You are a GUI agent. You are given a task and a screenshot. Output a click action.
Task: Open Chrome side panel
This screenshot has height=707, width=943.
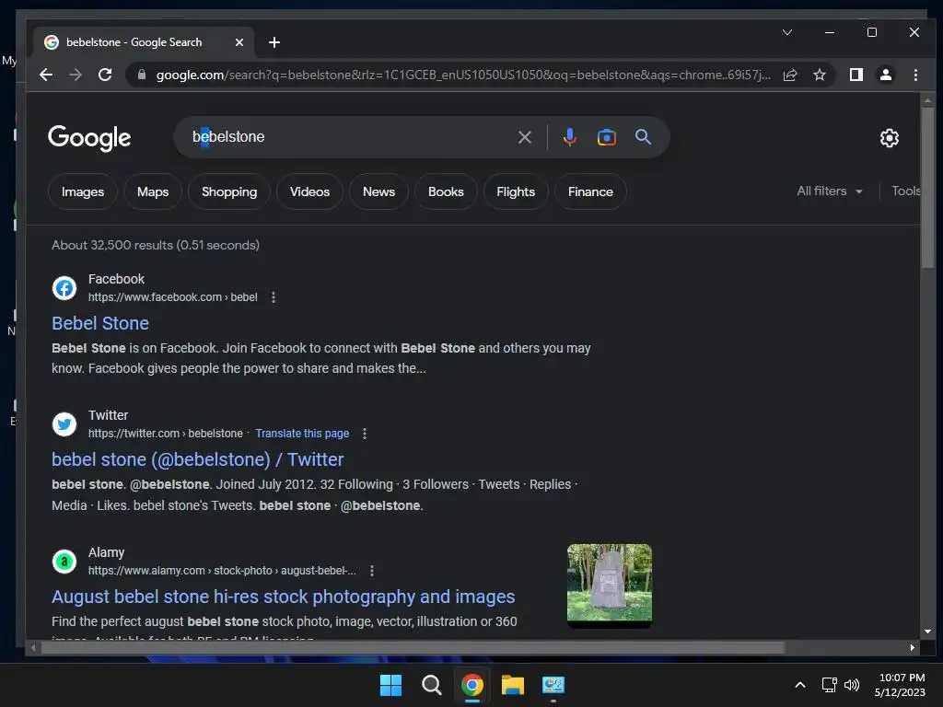pos(856,75)
